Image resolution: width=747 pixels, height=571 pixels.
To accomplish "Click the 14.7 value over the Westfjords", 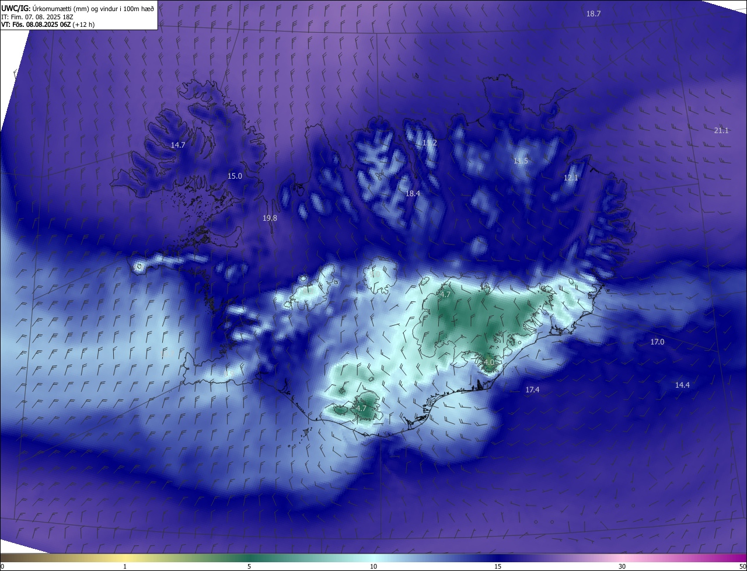I will point(178,145).
